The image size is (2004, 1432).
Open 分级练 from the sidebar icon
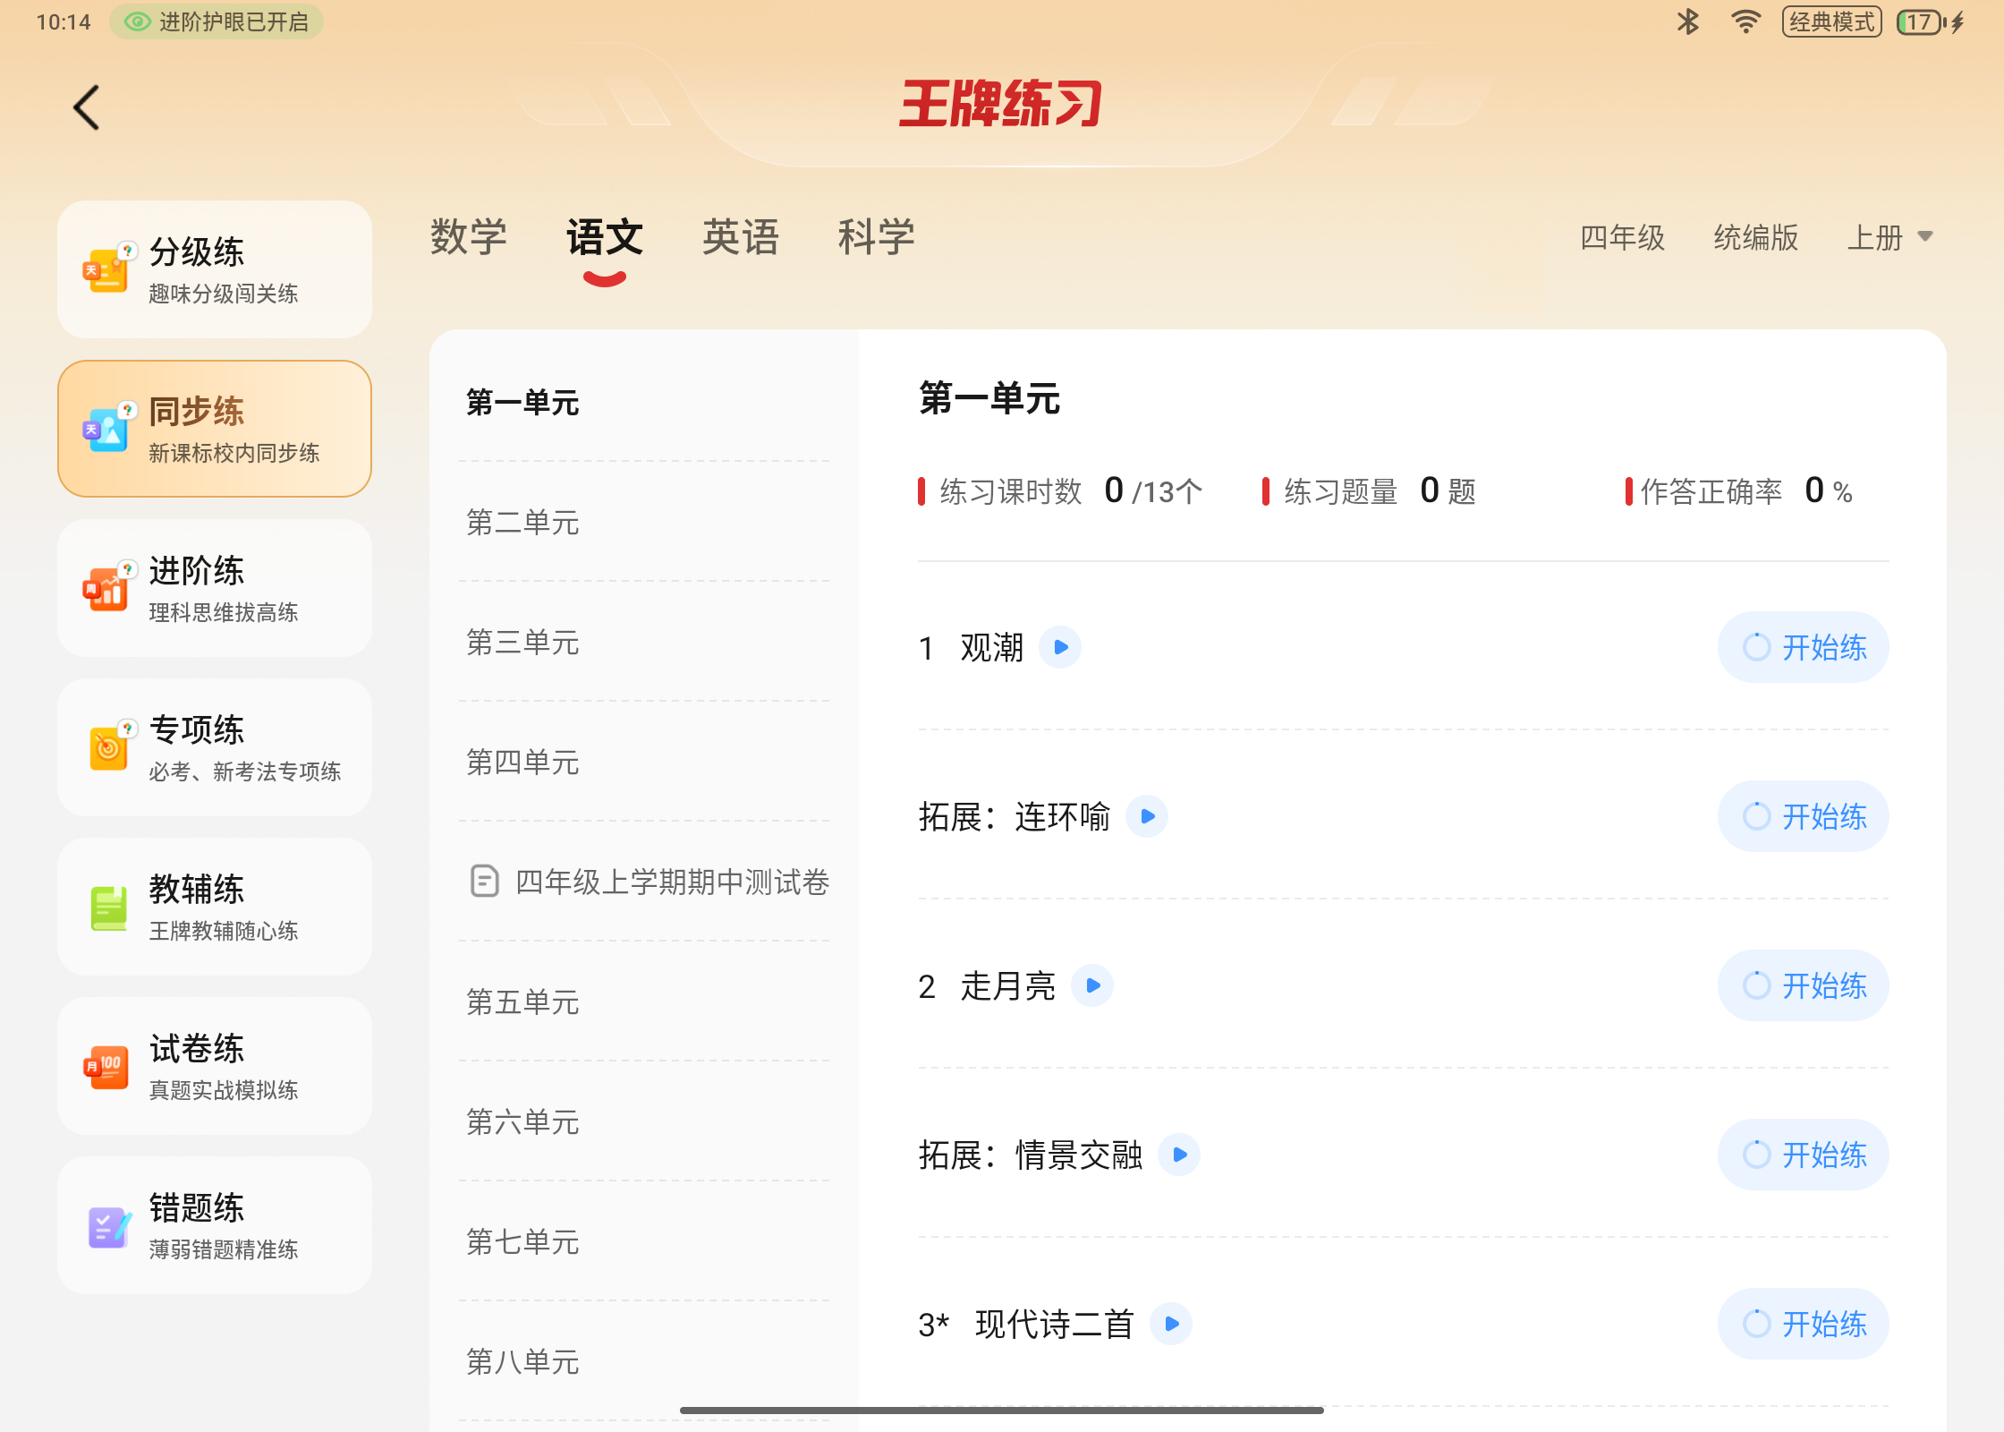click(x=108, y=268)
